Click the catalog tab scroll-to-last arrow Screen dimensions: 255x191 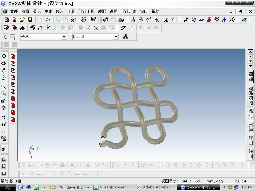pyautogui.click(x=250, y=66)
